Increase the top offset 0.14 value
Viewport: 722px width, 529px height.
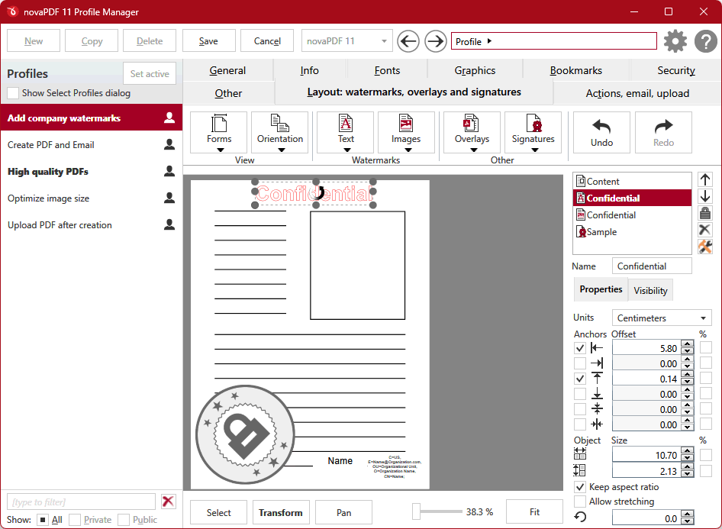(x=688, y=375)
